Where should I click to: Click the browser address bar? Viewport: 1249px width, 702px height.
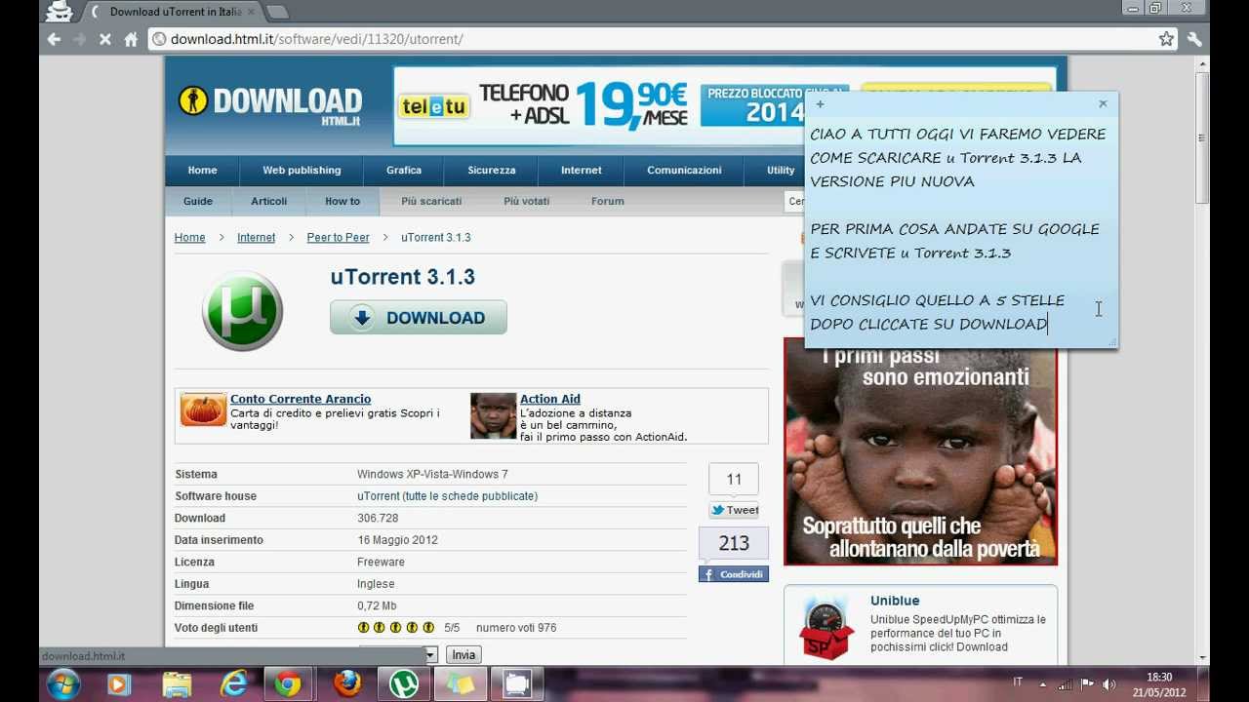coord(652,39)
